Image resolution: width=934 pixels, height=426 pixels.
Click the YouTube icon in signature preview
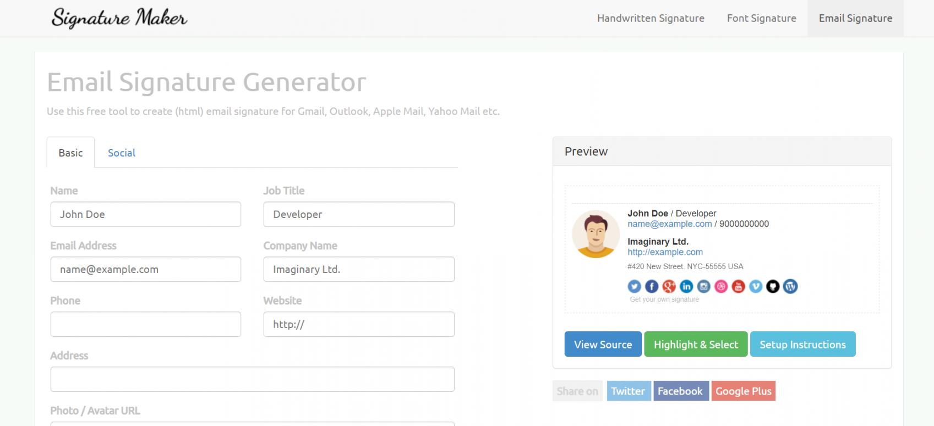(738, 286)
